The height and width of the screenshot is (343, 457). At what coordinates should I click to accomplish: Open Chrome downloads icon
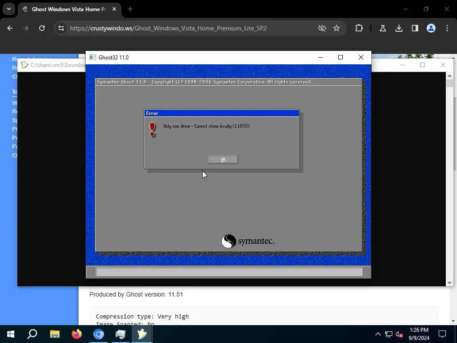click(x=399, y=28)
